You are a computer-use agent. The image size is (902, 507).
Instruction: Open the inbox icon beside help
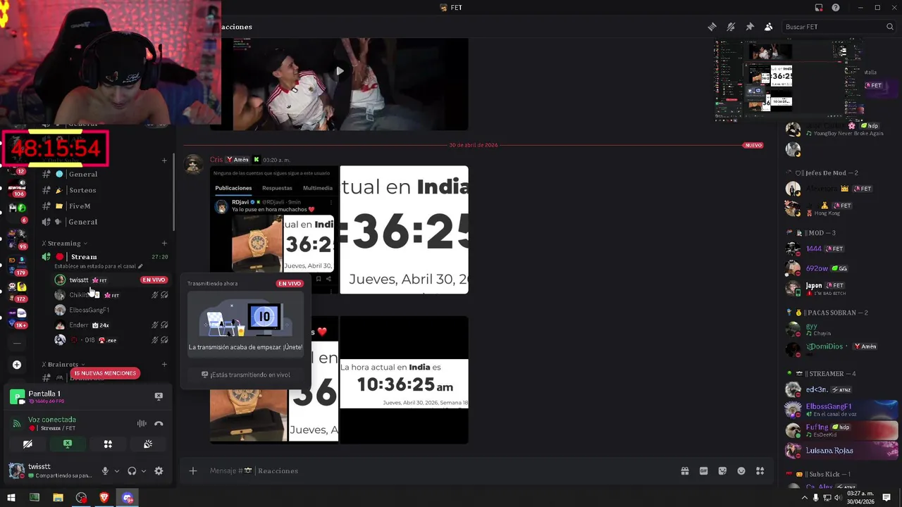click(819, 8)
